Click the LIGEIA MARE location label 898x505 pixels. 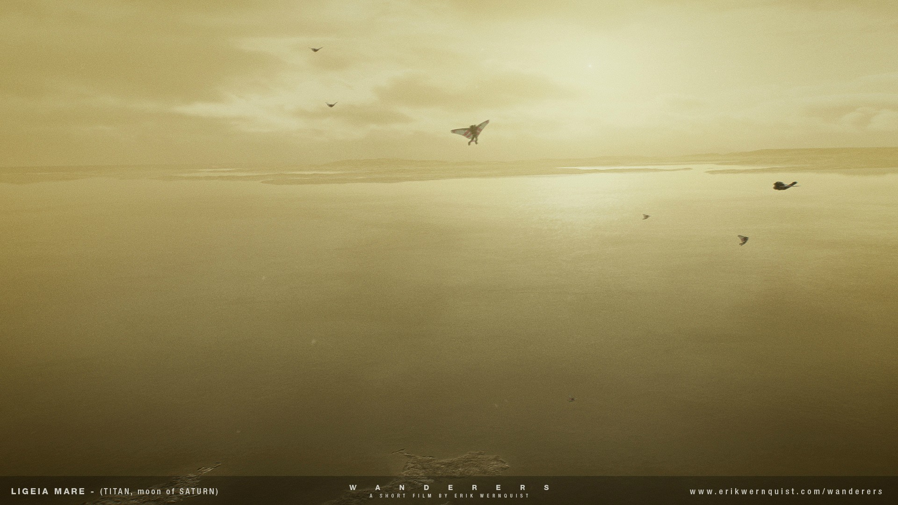point(48,491)
